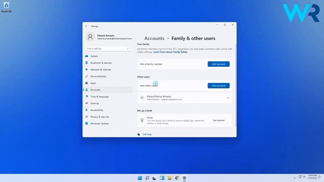The image size is (324, 182).
Task: Click the Find a setting search box
Action: [x=108, y=49]
